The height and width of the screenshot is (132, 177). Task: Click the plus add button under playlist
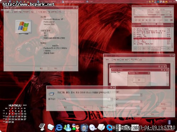click(135, 48)
